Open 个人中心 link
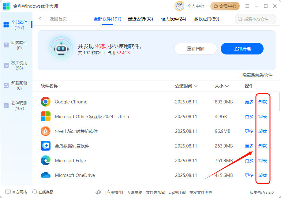 point(196,6)
